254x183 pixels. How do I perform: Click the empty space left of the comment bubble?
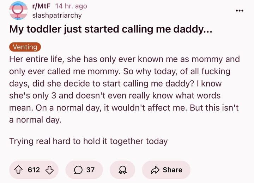coord(69,170)
